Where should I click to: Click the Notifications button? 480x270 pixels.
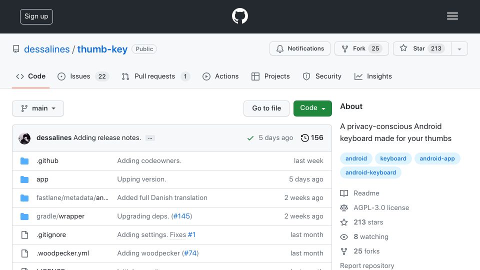[x=300, y=48]
